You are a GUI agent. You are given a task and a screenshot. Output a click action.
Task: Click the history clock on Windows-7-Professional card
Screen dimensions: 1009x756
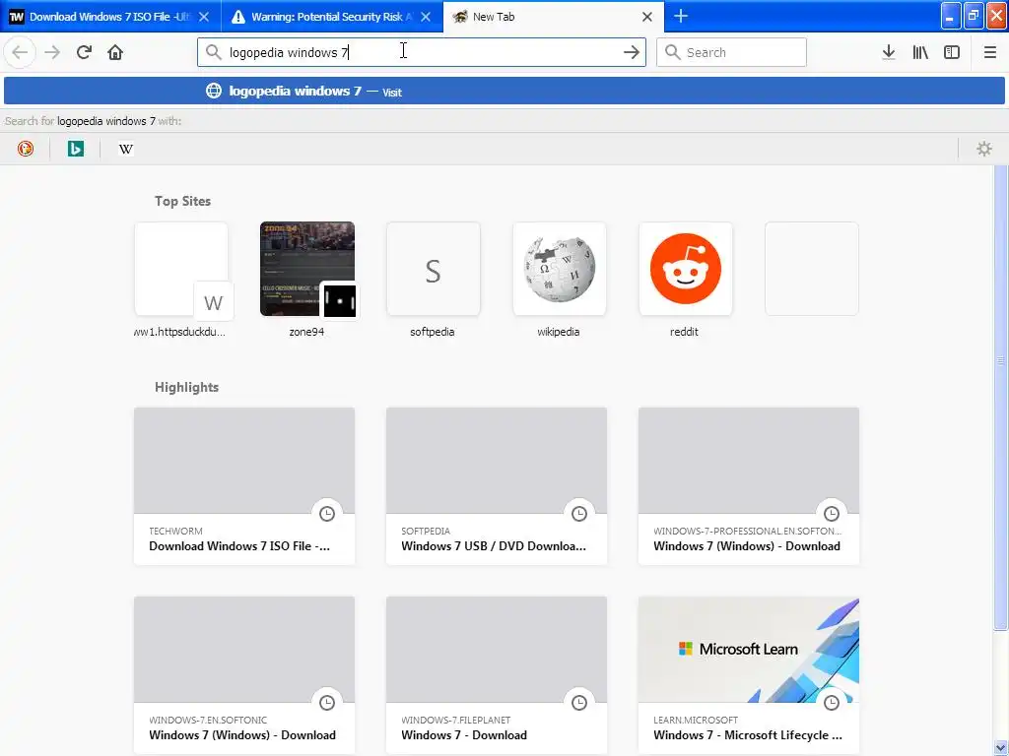coord(832,514)
